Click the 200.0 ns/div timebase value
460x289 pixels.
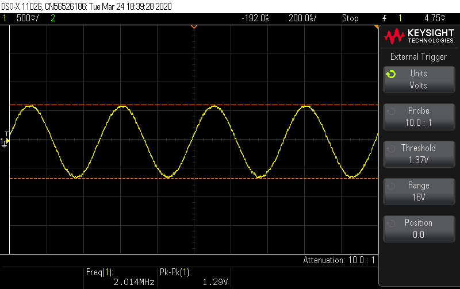point(302,18)
